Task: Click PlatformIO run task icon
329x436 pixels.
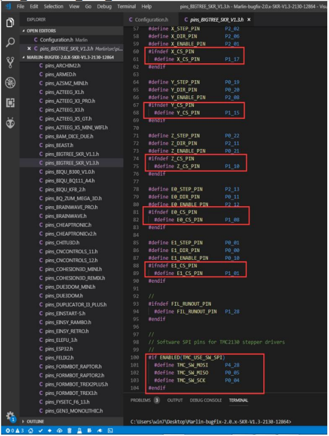Action: tap(89, 431)
